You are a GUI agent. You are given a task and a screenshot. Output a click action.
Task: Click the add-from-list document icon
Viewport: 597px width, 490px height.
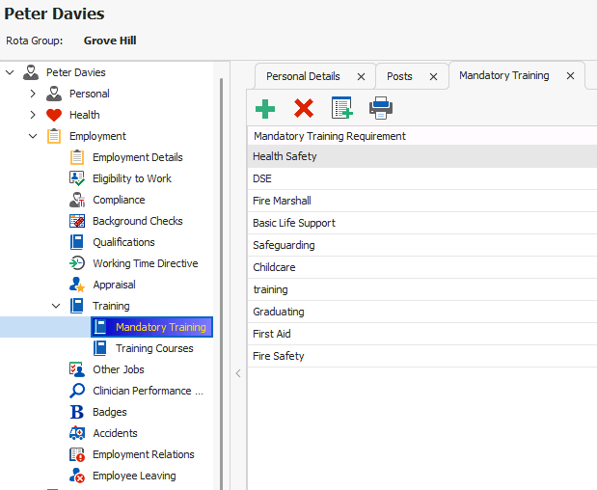(x=342, y=108)
